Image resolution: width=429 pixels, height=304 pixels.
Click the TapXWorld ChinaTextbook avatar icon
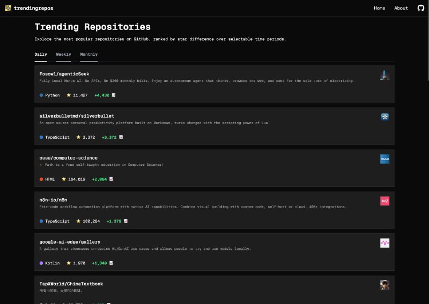coord(384,285)
